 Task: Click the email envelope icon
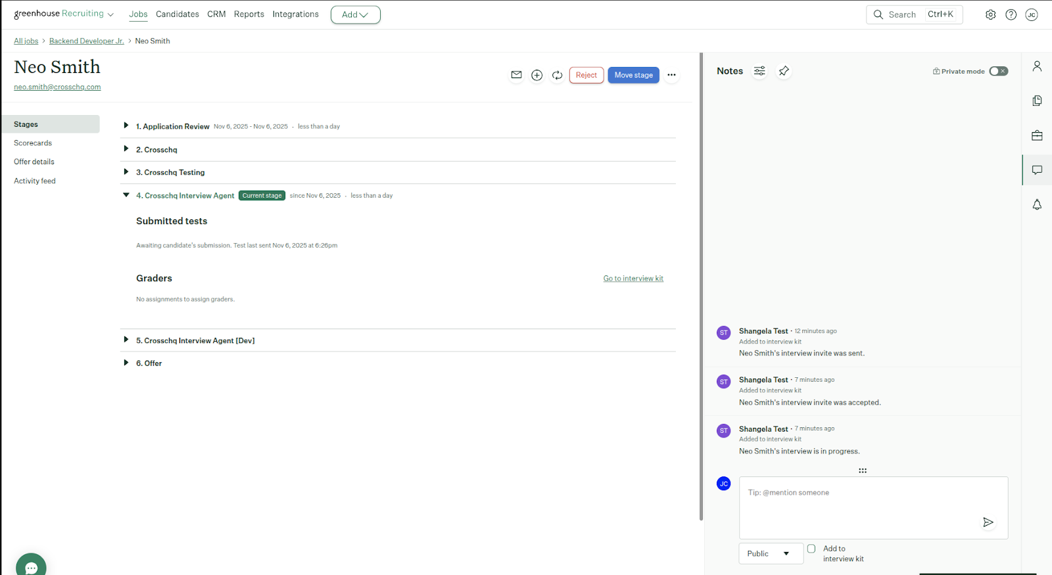[x=516, y=75]
